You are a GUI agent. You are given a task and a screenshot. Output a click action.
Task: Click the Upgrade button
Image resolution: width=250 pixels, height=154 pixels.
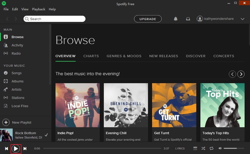[x=148, y=19]
